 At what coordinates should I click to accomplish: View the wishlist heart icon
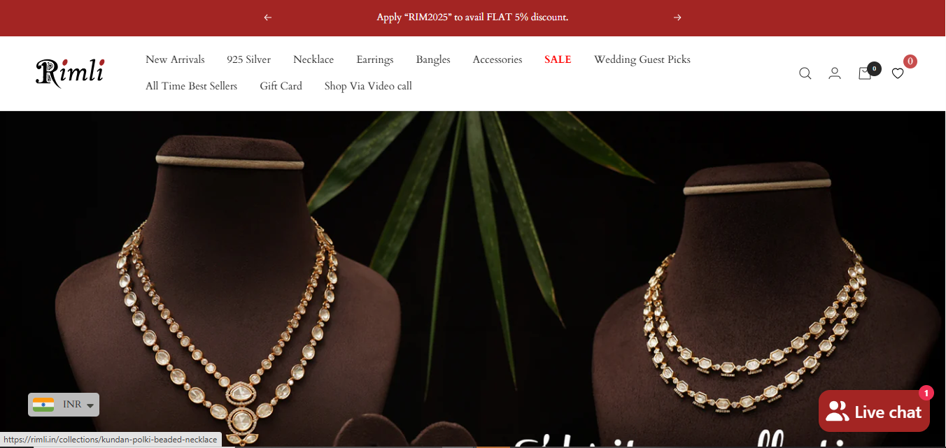coord(898,73)
